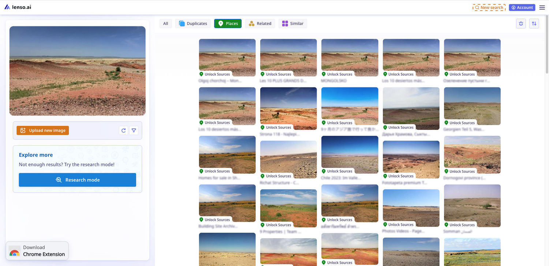Click the refresh search results icon
549x266 pixels.
[x=123, y=130]
